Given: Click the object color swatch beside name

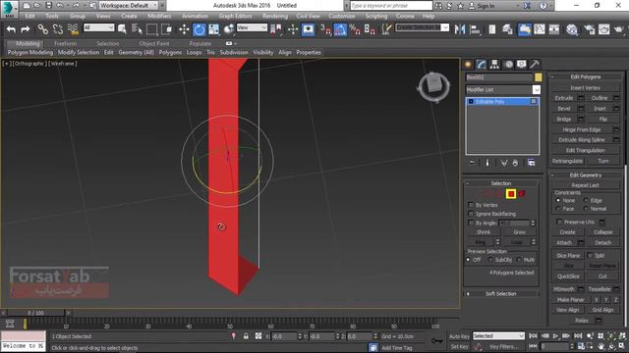Looking at the screenshot, I should (538, 77).
